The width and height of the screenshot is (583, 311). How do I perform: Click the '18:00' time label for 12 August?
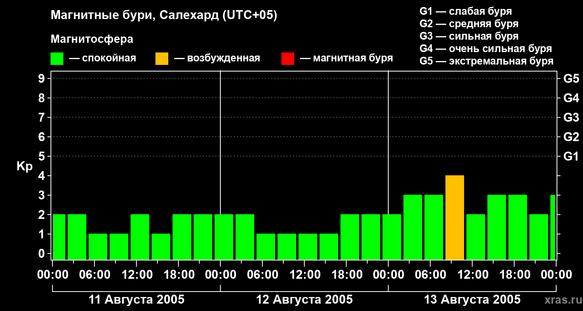346,275
